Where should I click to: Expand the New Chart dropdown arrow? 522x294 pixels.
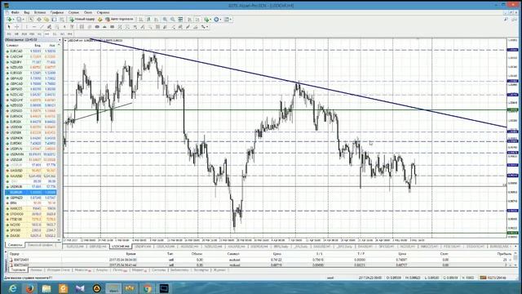13,20
